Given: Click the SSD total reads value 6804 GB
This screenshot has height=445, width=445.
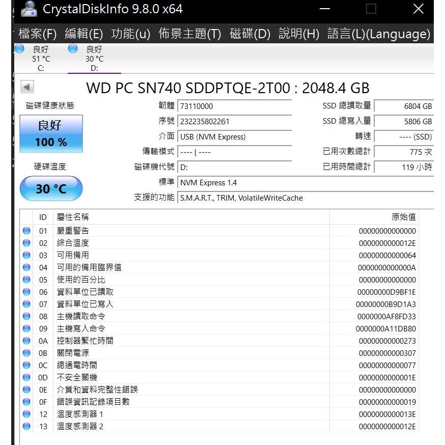Looking at the screenshot, I should click(x=404, y=106).
